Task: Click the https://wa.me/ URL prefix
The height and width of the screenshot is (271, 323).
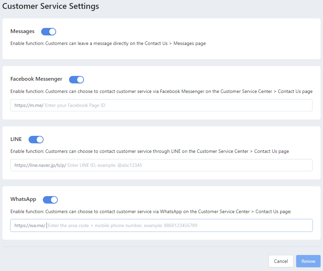Action: [30, 225]
